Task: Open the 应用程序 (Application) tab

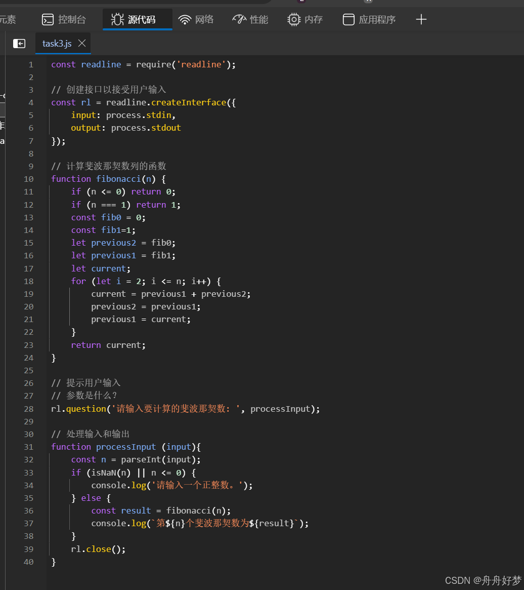Action: click(x=369, y=20)
